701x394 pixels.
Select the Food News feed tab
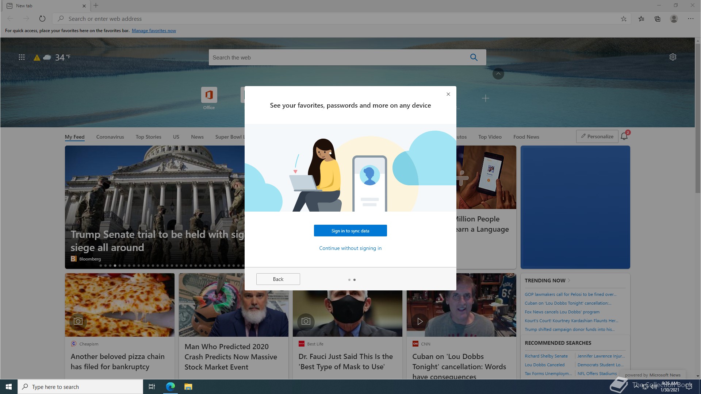[526, 137]
